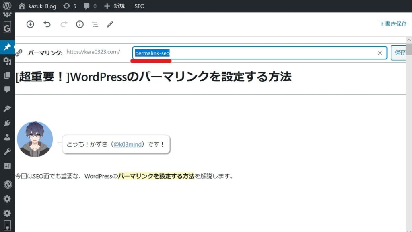Click the permalink base URL text
The width and height of the screenshot is (412, 232).
(x=93, y=52)
